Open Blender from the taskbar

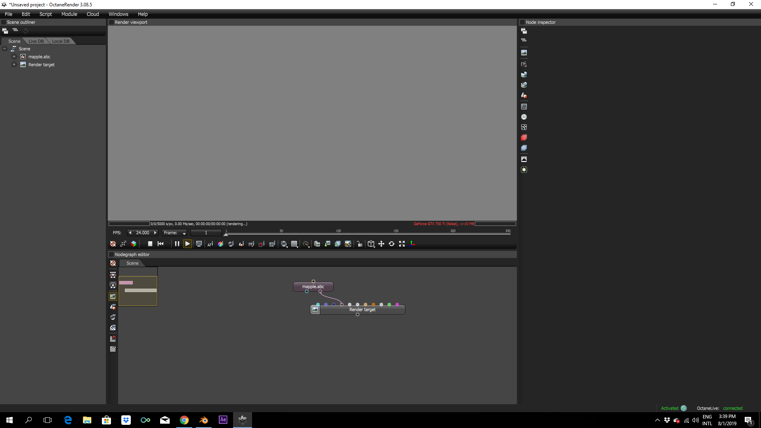click(x=204, y=420)
